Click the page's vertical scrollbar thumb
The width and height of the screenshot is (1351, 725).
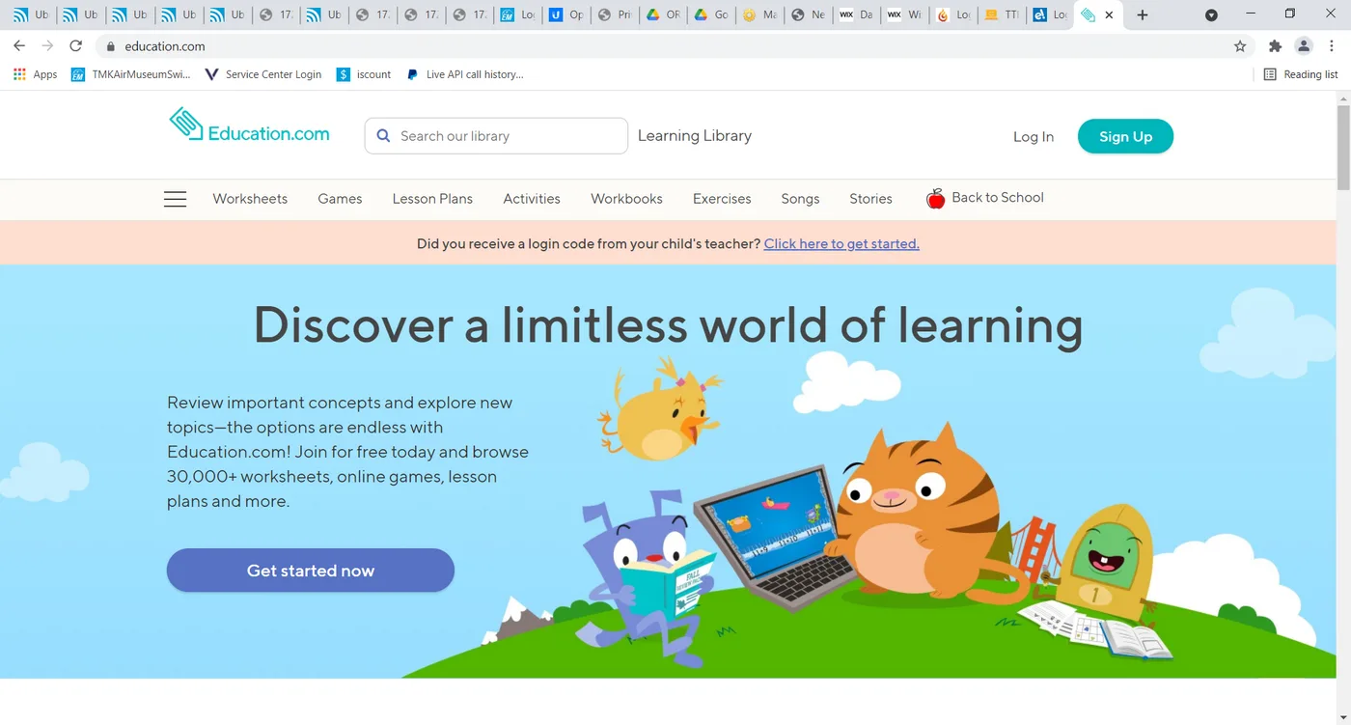tap(1343, 147)
